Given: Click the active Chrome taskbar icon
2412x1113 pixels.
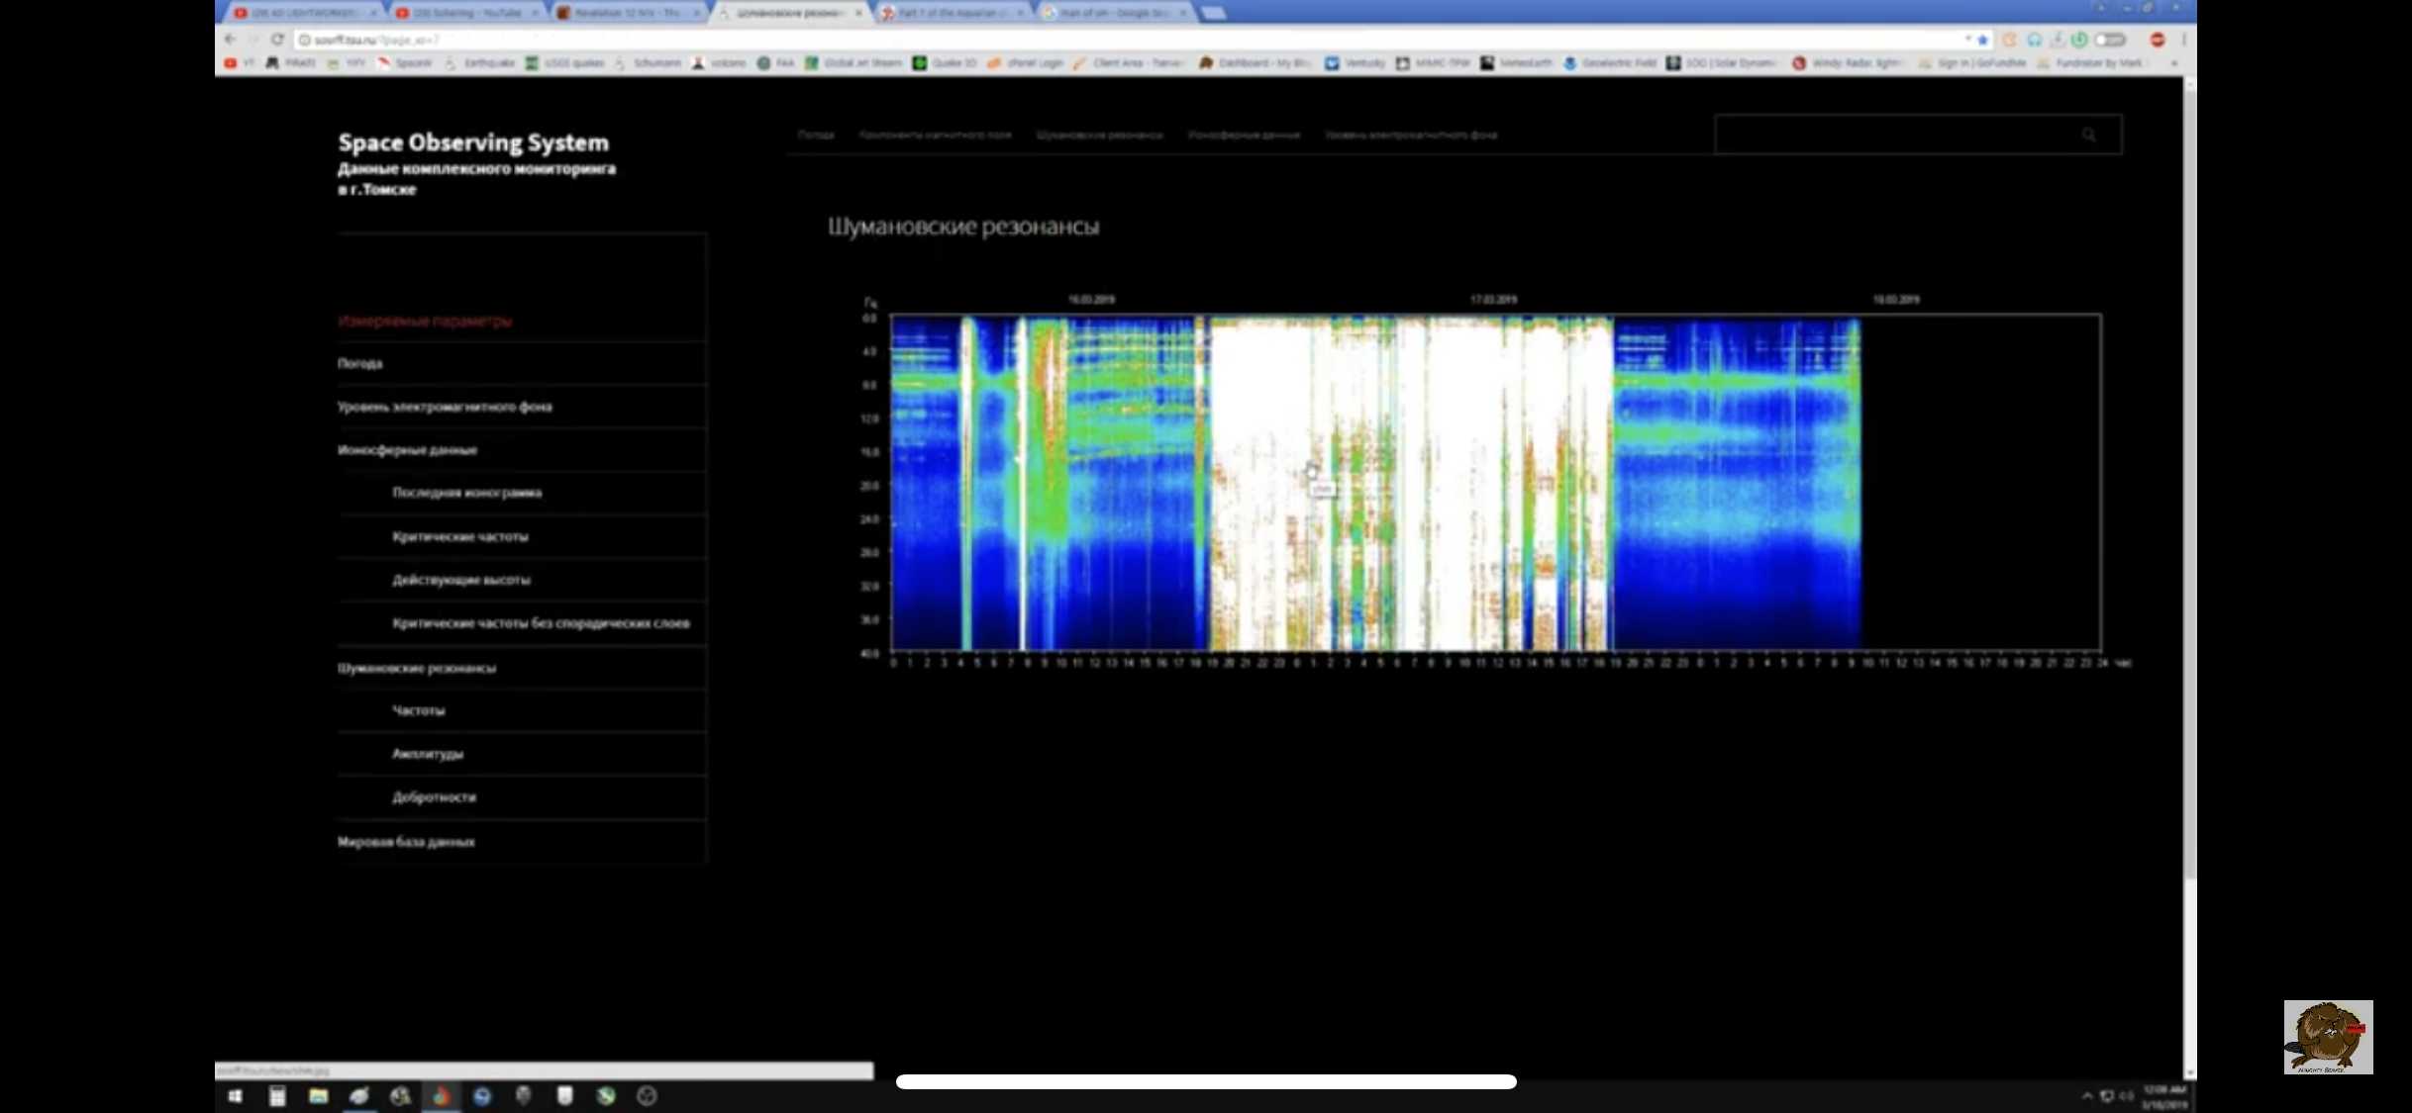Looking at the screenshot, I should [x=441, y=1096].
